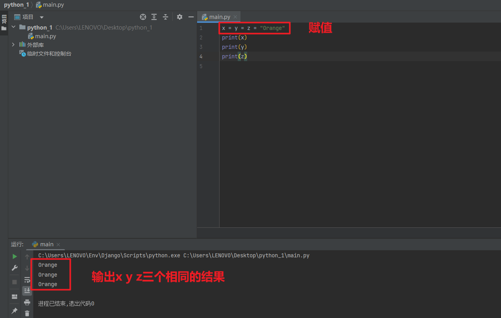This screenshot has width=501, height=318.
Task: Rerun the main script with green play icon
Action: point(14,256)
